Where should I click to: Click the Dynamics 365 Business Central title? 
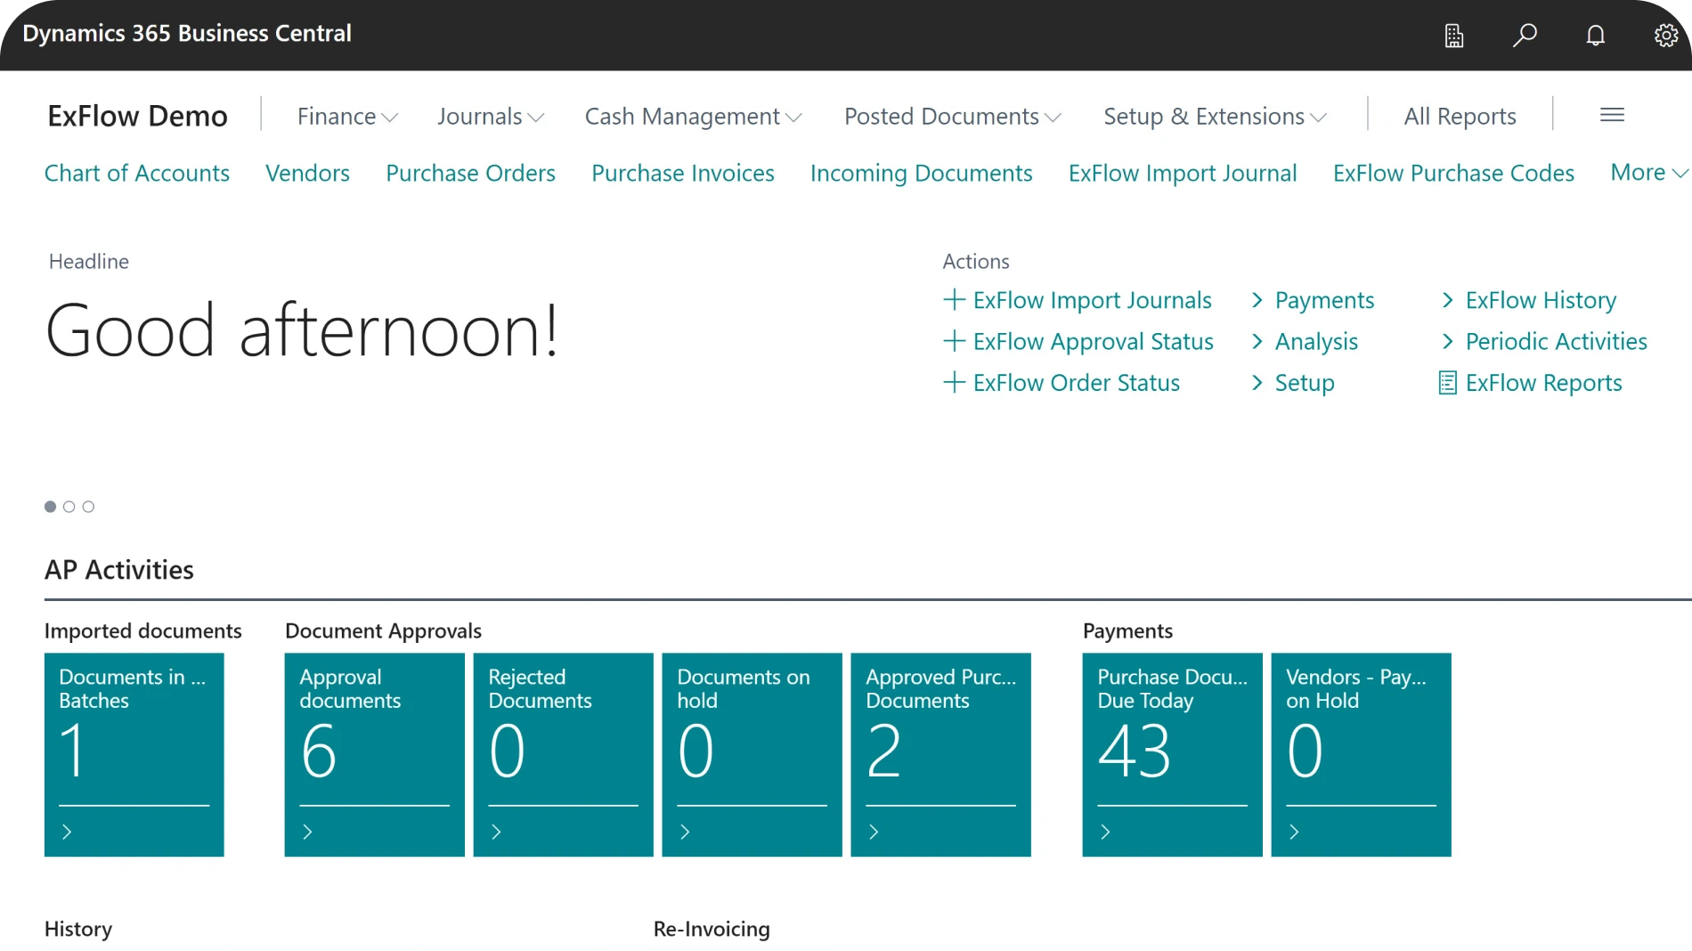(187, 34)
